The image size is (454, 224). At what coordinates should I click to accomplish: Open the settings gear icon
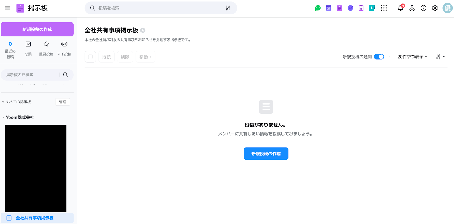435,8
